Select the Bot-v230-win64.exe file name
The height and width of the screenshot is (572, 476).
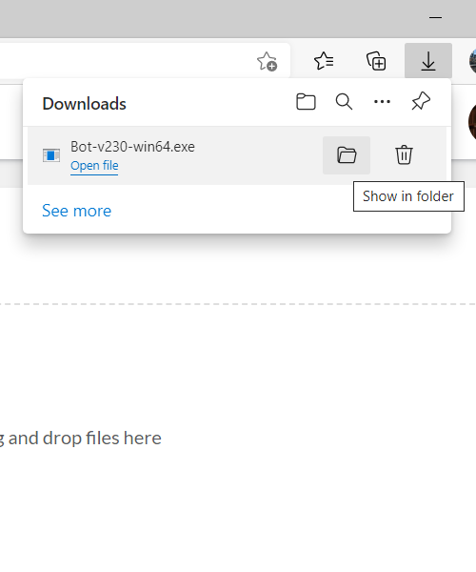[x=132, y=147]
